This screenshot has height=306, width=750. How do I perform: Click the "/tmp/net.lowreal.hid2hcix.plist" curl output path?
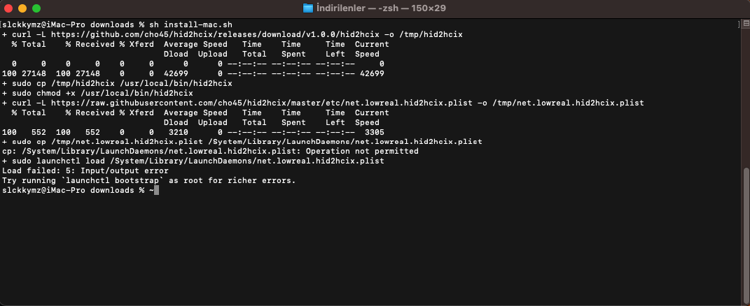tap(567, 103)
